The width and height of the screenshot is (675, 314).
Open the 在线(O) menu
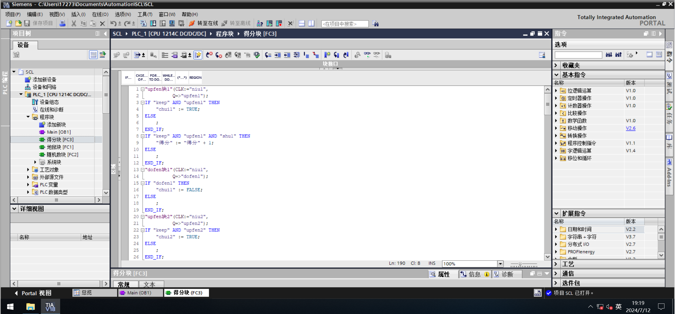[x=100, y=14]
